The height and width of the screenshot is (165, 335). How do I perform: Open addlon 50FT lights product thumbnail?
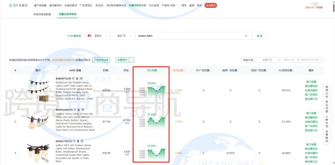(x=38, y=153)
